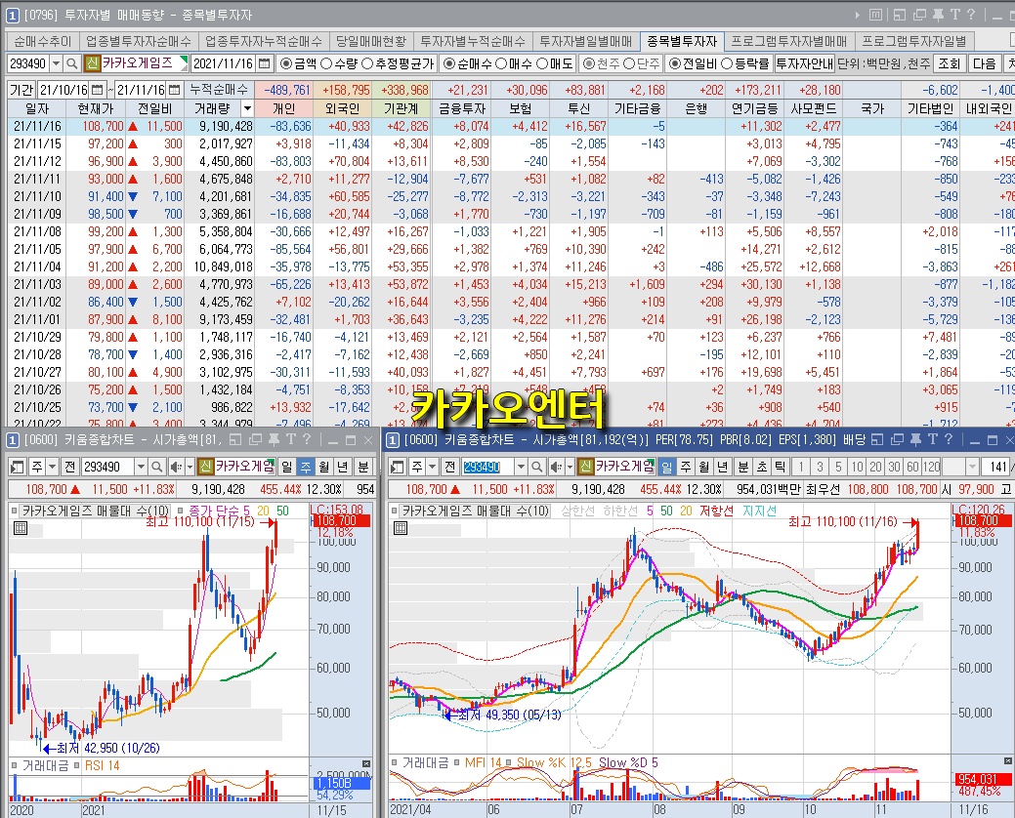Select the 등락률 radio button
This screenshot has height=818, width=1015.
tap(727, 63)
